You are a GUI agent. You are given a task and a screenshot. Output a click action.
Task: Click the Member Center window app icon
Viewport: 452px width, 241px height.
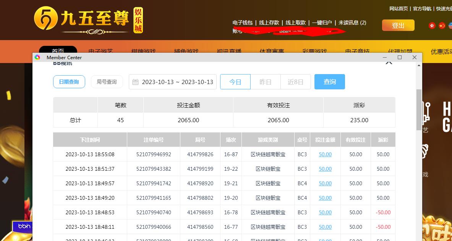(x=37, y=57)
